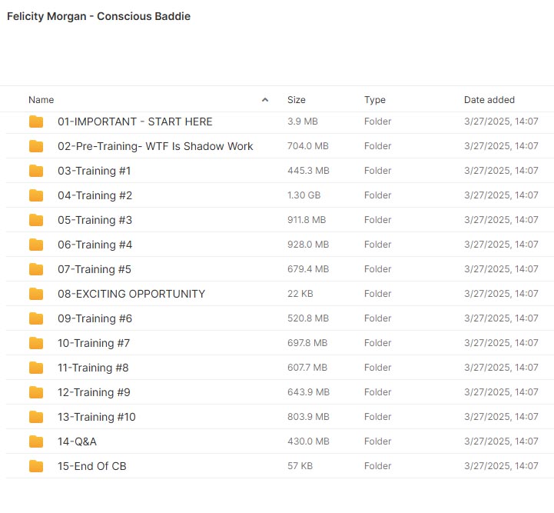Click the 445.3 MB size value
This screenshot has width=554, height=513.
308,171
